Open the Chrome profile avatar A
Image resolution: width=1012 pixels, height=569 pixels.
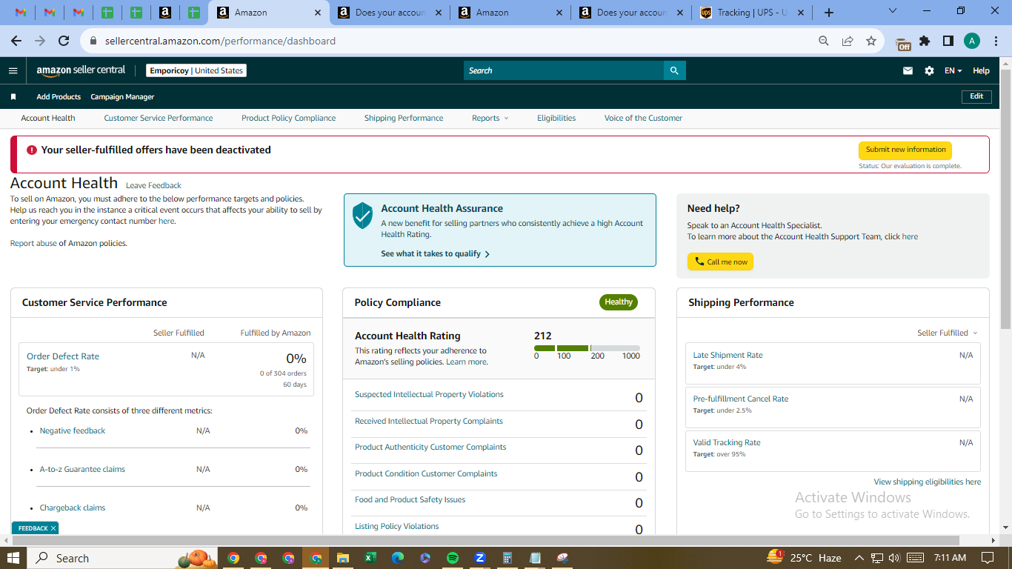[x=972, y=41]
